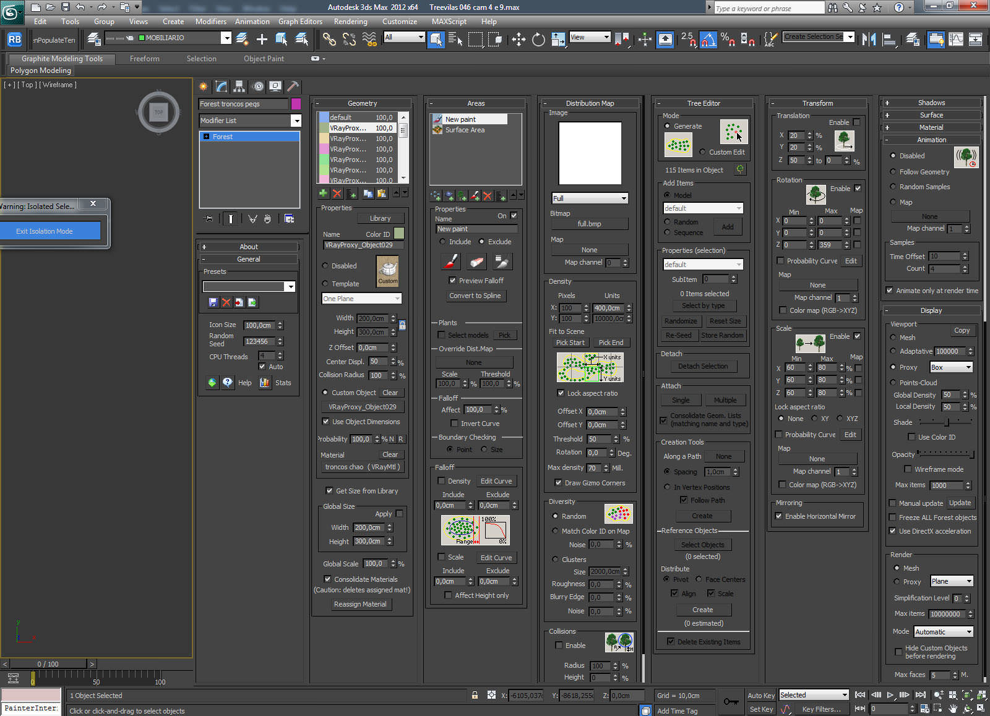990x716 pixels.
Task: Open the Modifiers menu
Action: coord(210,21)
